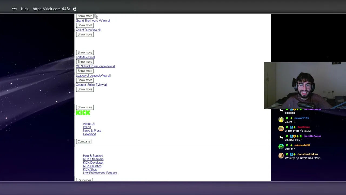Click the Show more button above Grand Theft Auto V
The width and height of the screenshot is (346, 195).
click(x=85, y=16)
